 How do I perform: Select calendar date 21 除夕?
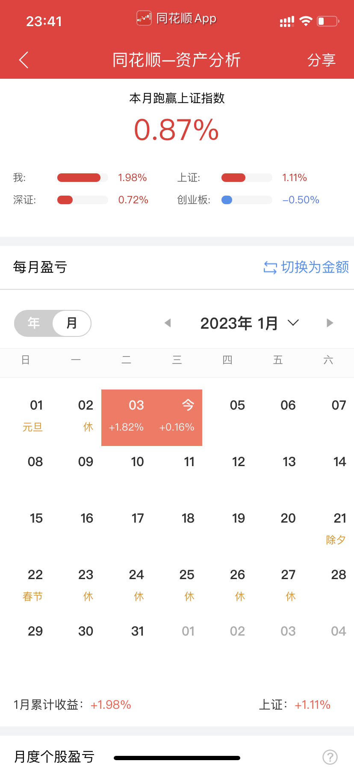336,529
